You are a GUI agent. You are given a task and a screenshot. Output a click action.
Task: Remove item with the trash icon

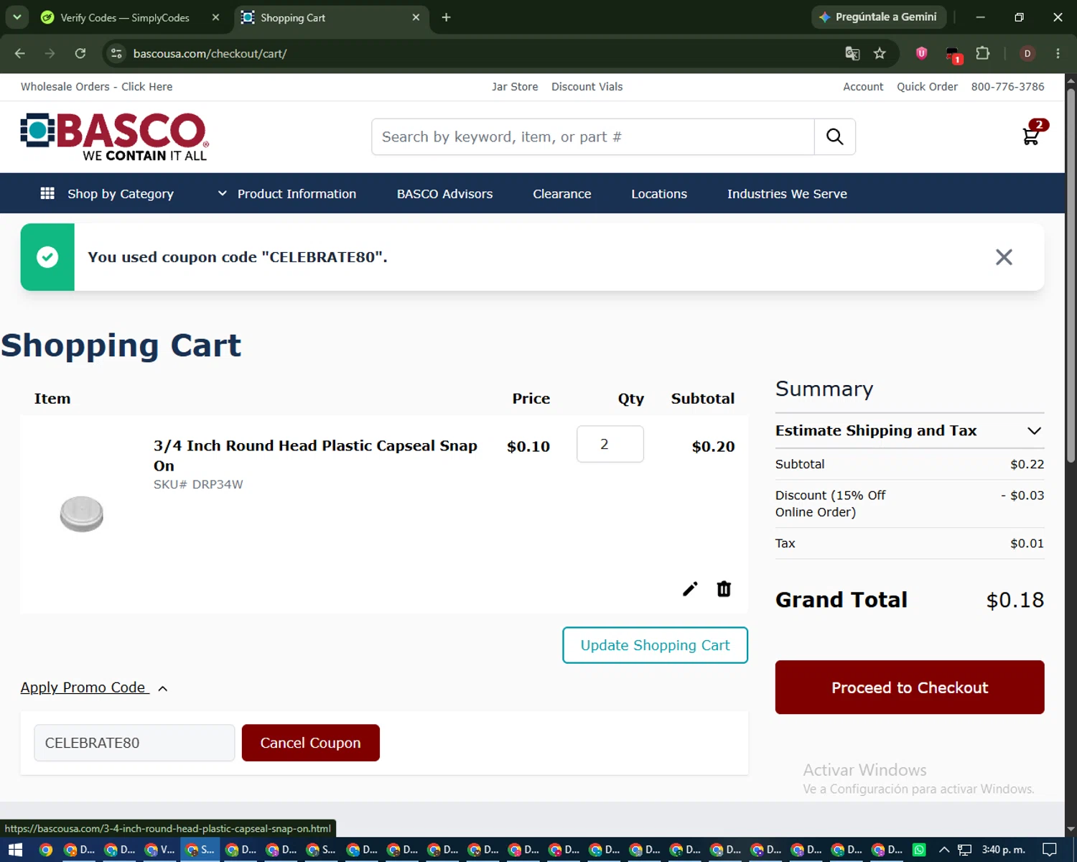coord(724,589)
